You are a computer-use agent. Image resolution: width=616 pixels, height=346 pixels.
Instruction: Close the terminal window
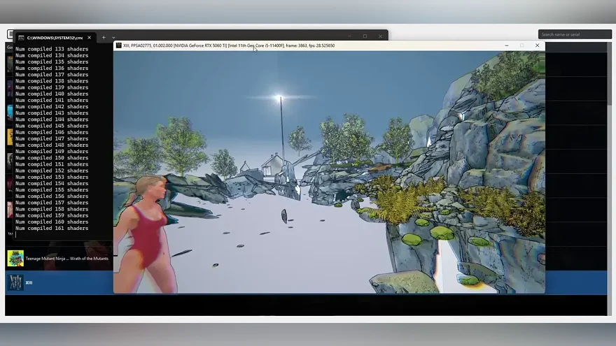(x=380, y=36)
